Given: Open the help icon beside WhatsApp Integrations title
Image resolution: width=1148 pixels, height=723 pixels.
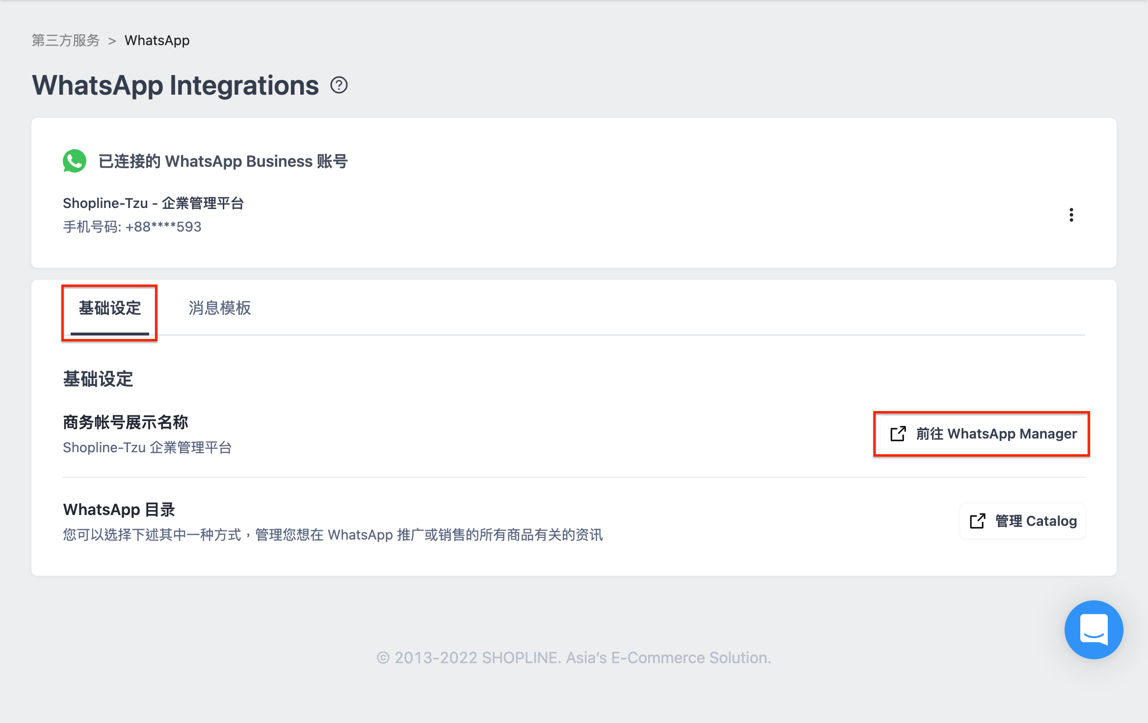Looking at the screenshot, I should coord(339,85).
